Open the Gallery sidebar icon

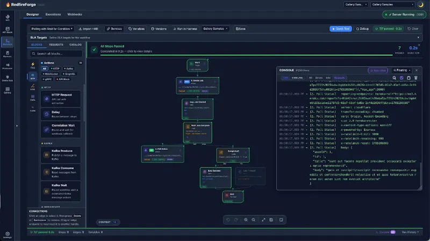8,90
